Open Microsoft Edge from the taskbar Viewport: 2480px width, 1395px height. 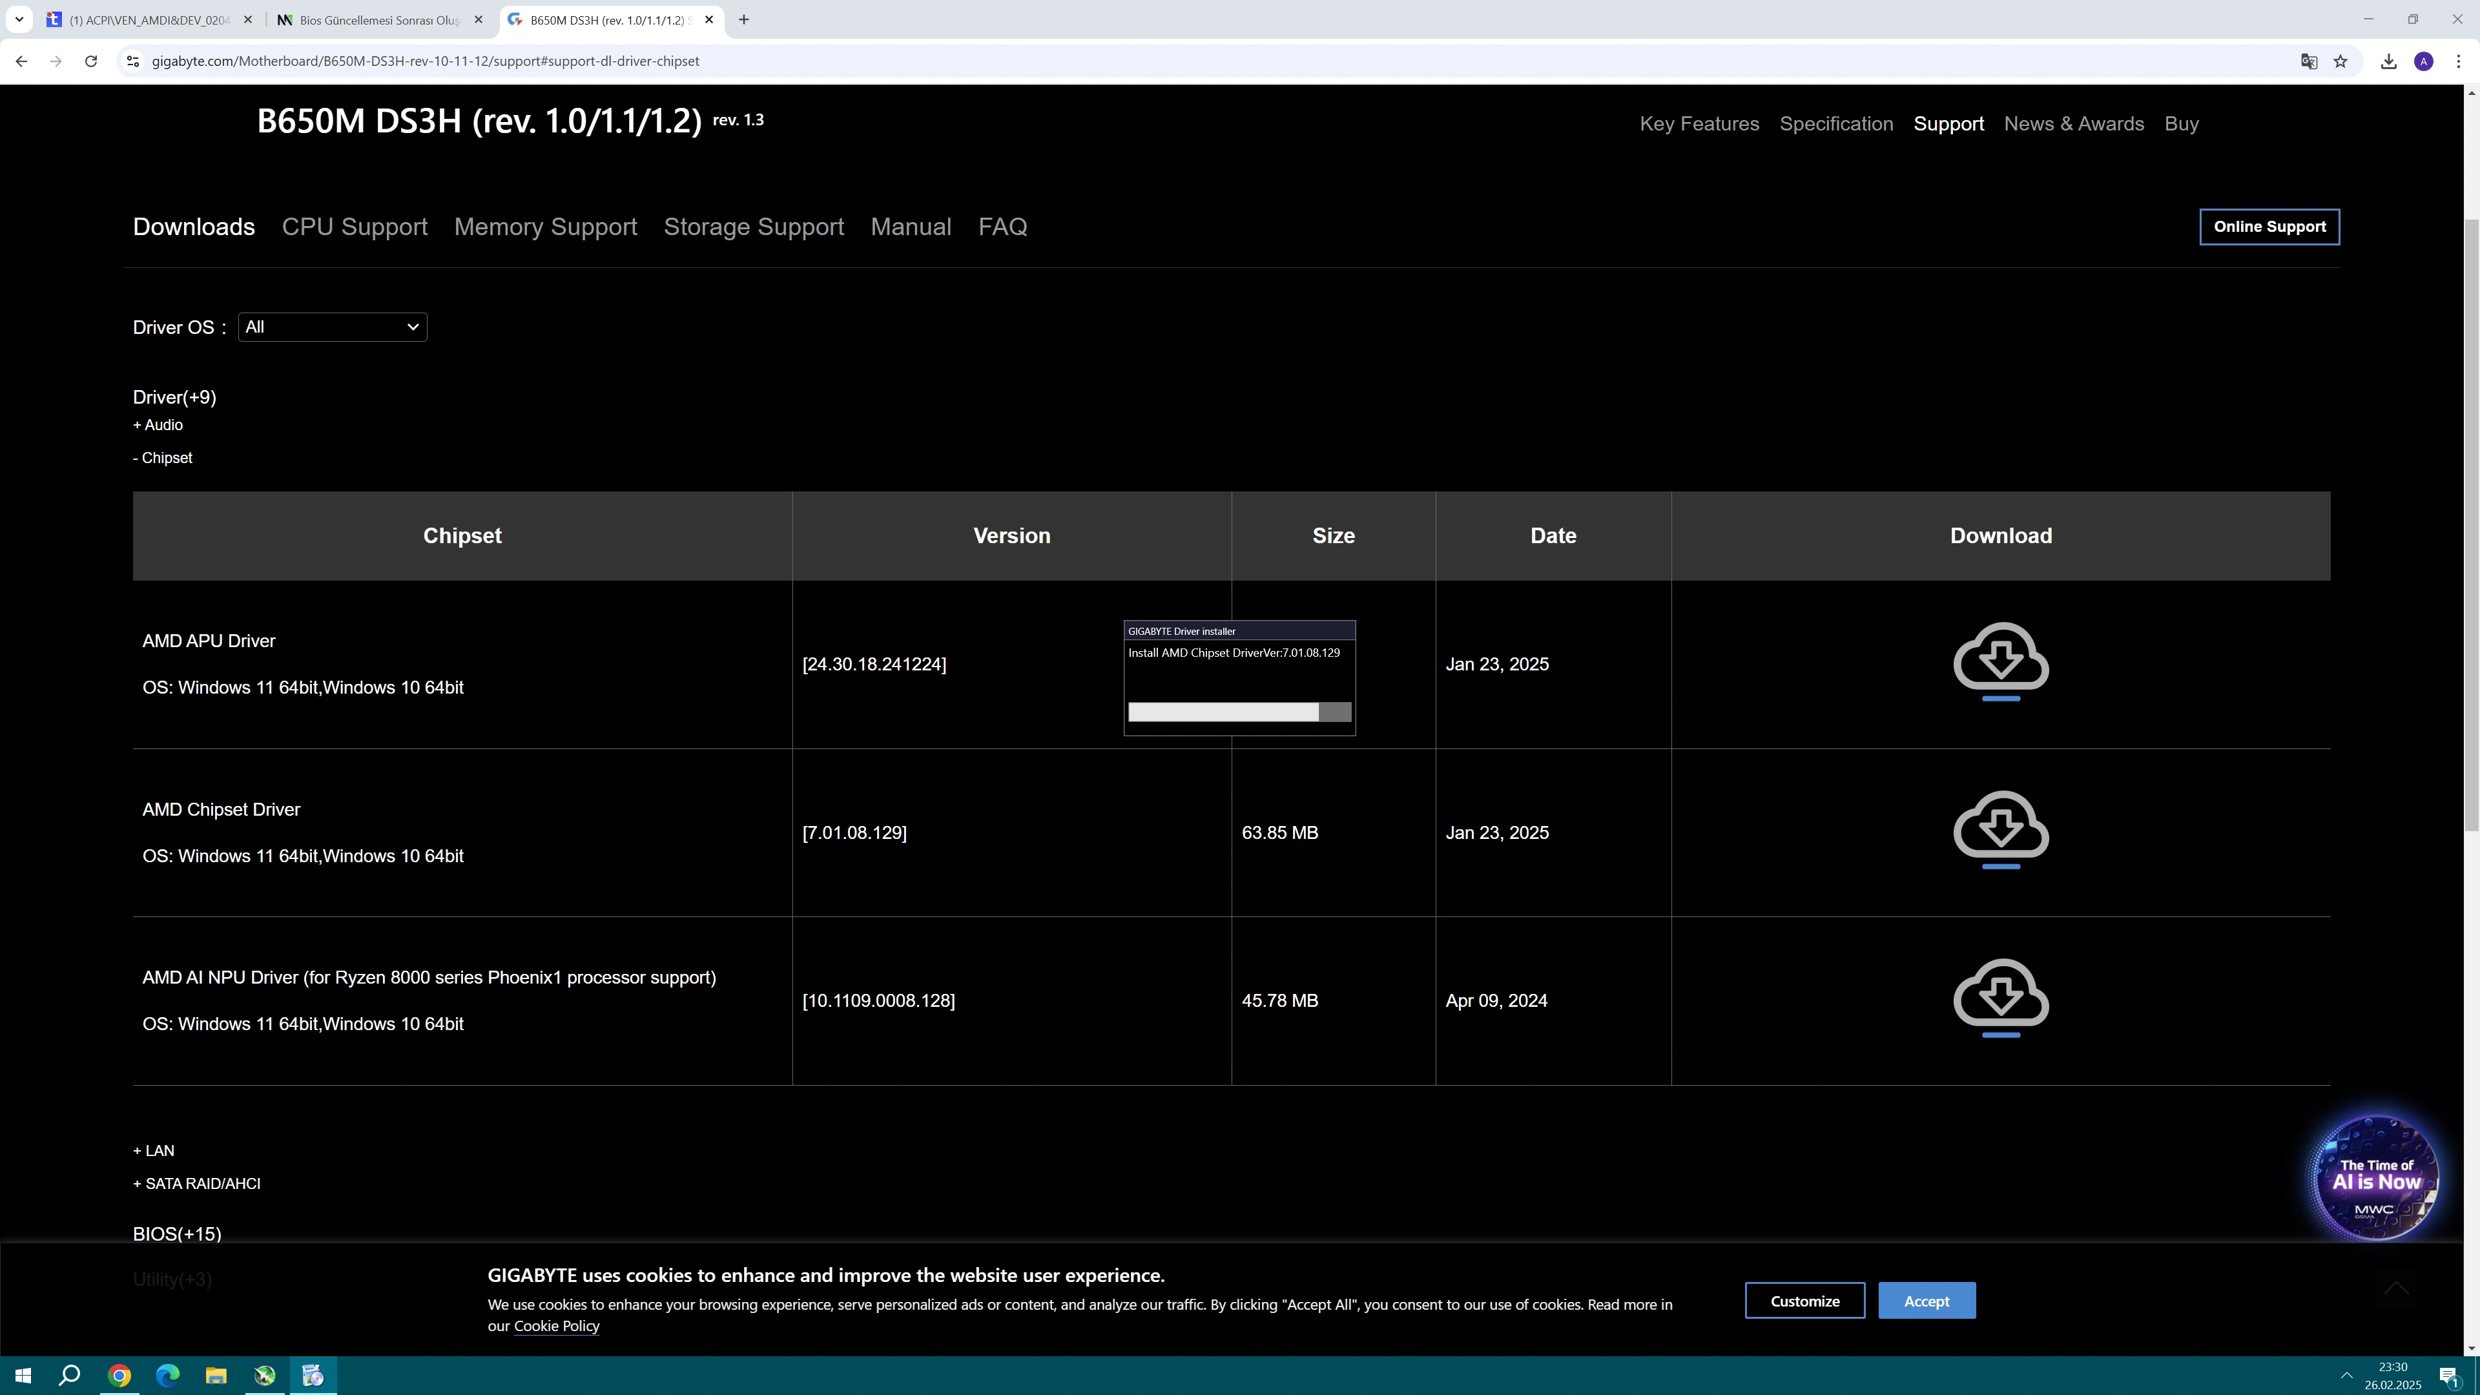(x=167, y=1376)
